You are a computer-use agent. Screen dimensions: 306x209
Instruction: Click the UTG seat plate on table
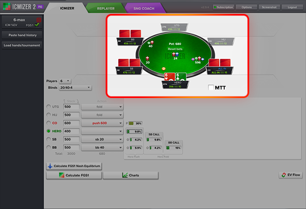(174, 27)
